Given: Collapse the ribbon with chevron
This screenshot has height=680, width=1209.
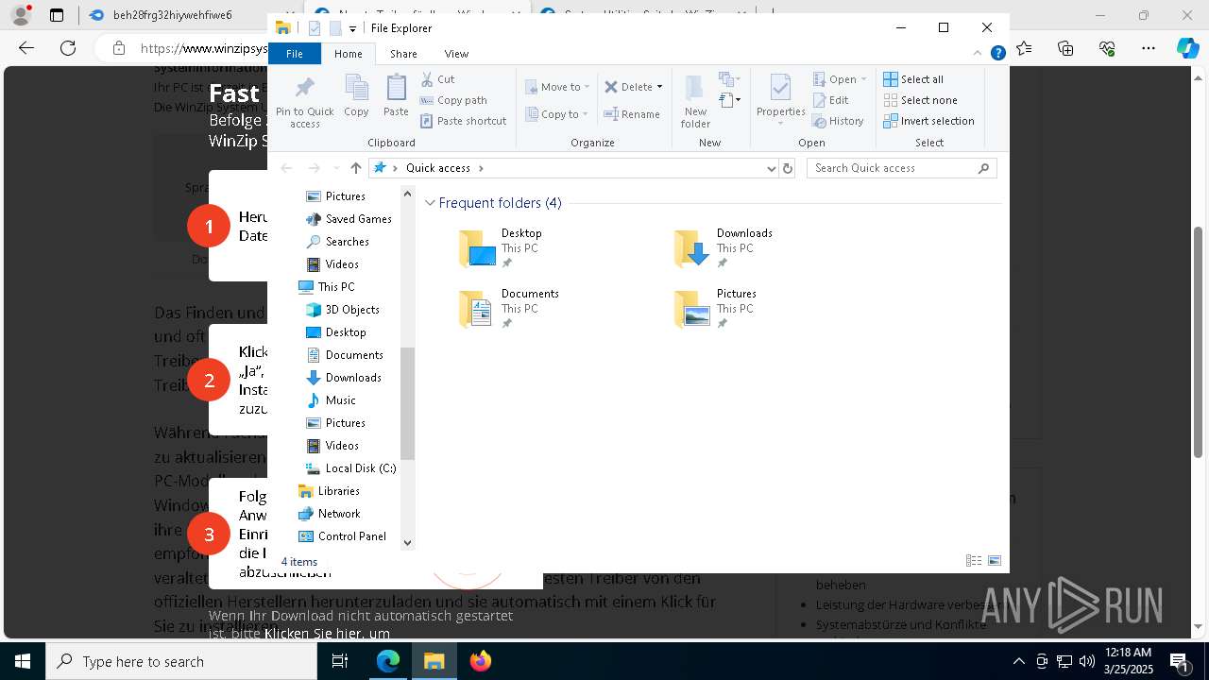Looking at the screenshot, I should pos(978,54).
